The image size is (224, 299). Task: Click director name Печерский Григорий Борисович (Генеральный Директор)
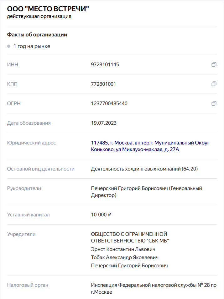[146, 192]
